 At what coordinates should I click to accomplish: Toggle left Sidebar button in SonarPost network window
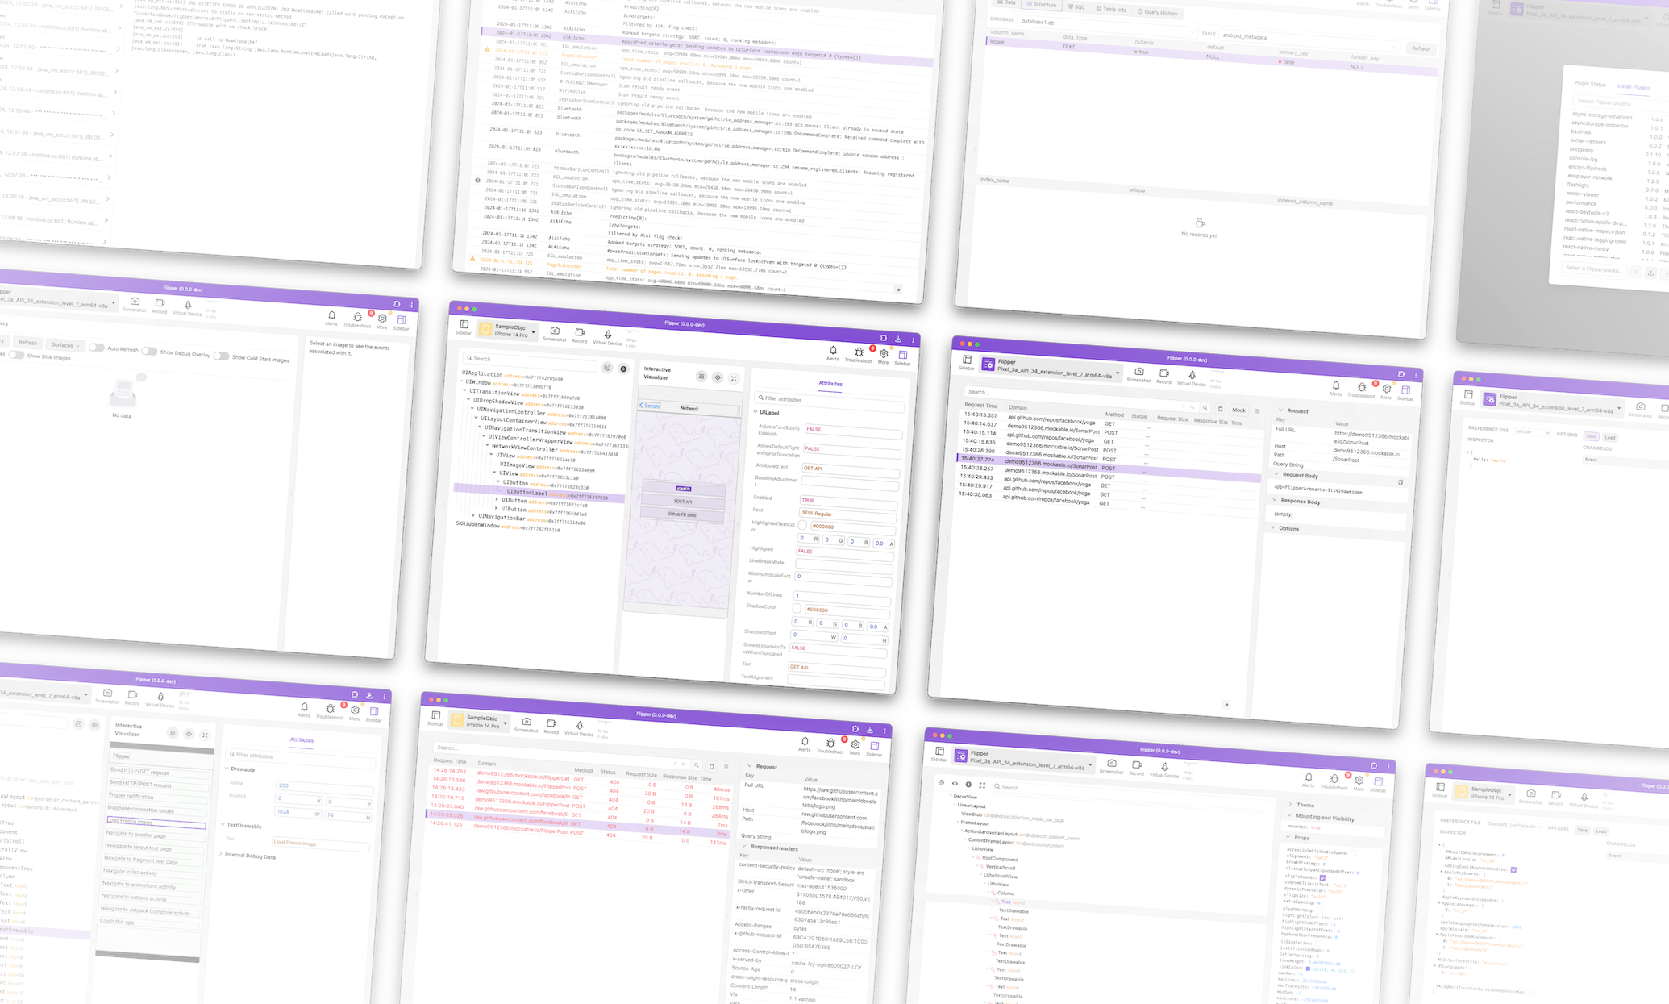[967, 363]
